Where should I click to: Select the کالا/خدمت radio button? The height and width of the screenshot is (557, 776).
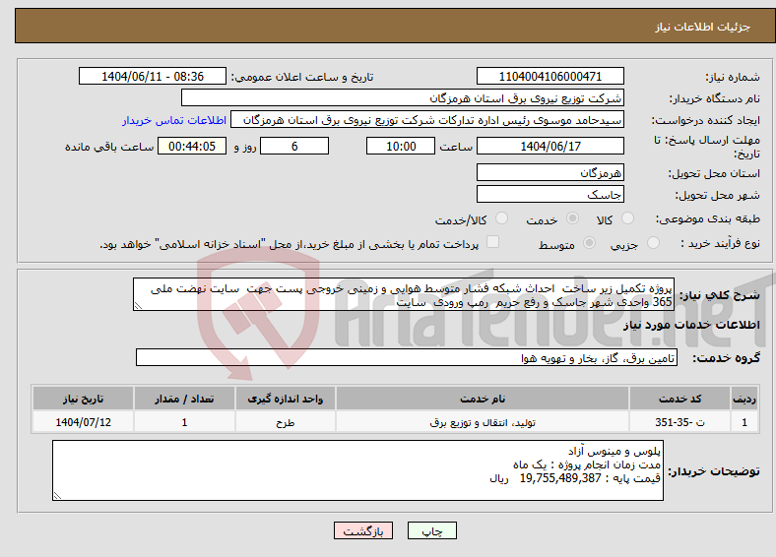[502, 218]
